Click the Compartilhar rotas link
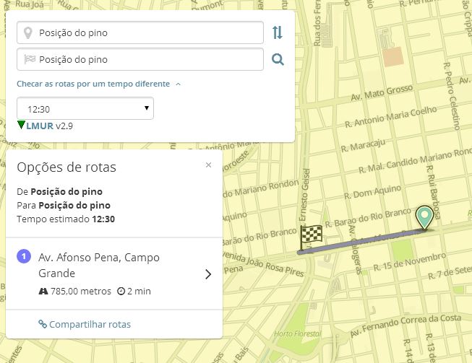This screenshot has height=363, width=472. point(90,324)
